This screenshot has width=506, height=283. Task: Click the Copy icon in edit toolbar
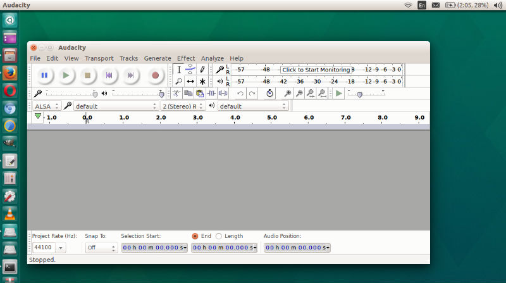point(188,94)
